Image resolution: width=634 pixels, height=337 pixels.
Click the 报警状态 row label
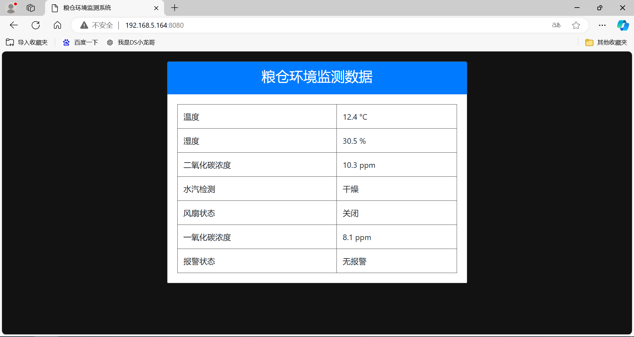point(199,261)
